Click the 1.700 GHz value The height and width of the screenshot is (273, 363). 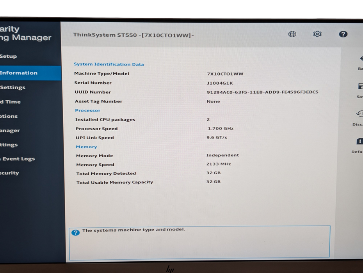click(x=221, y=128)
